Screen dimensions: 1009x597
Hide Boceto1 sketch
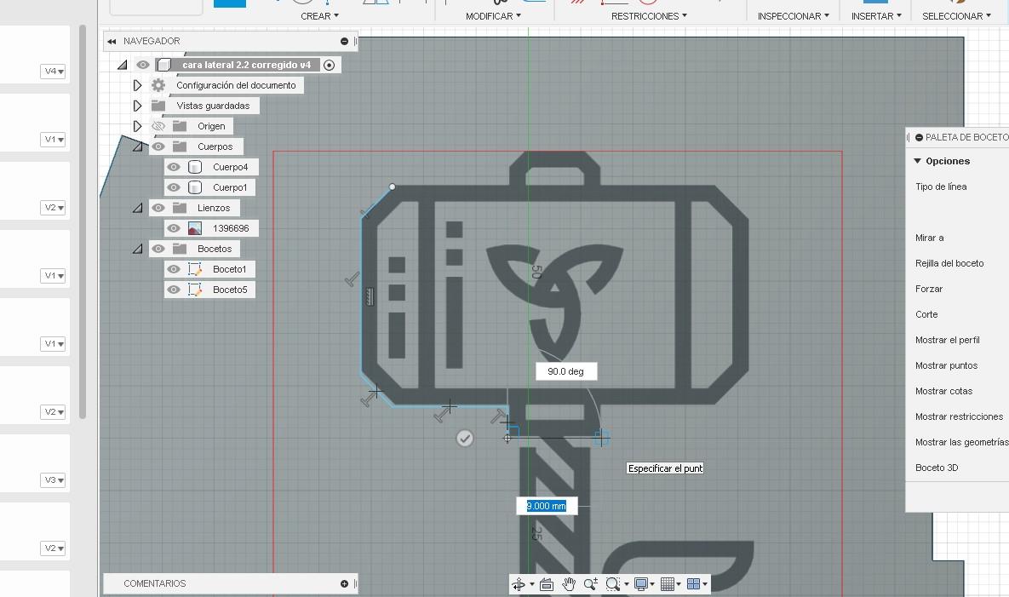[174, 269]
